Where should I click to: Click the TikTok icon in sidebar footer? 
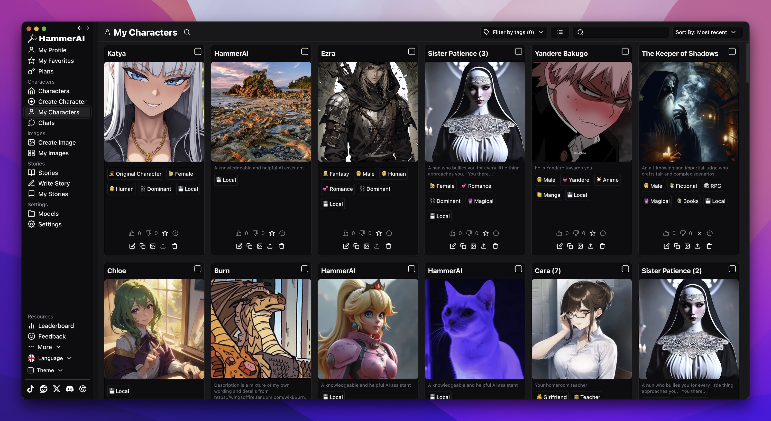pos(31,389)
